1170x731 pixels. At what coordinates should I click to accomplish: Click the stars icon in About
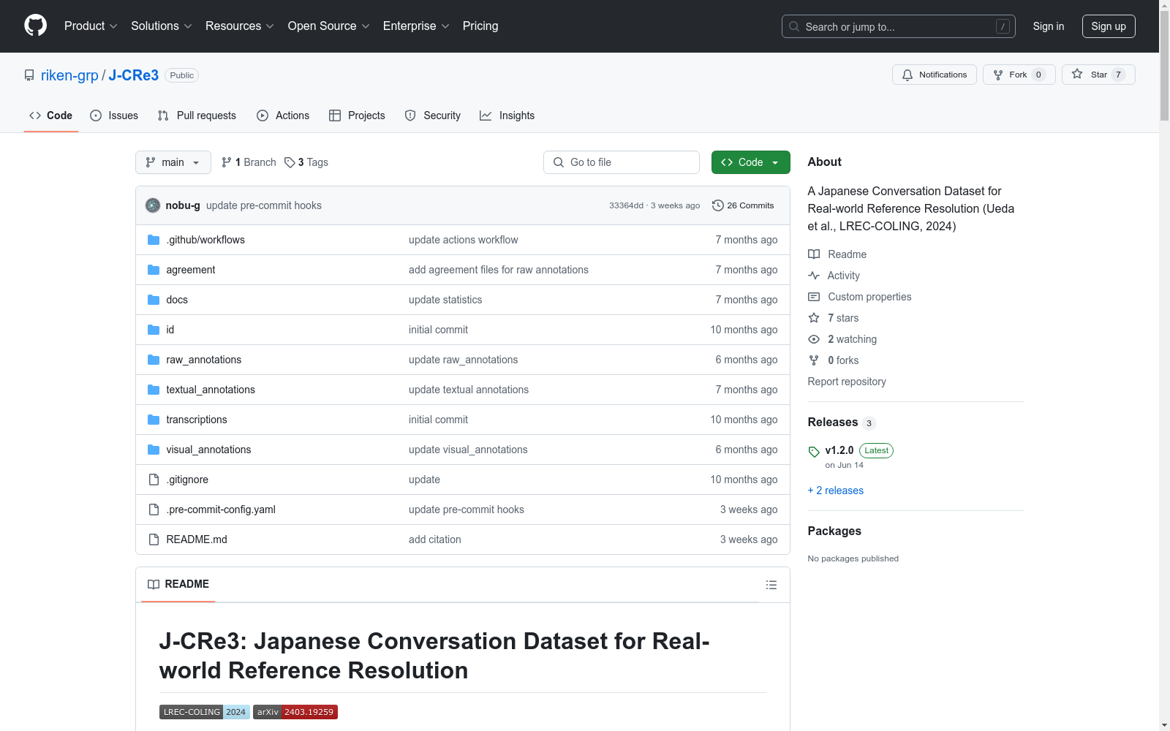tap(814, 318)
